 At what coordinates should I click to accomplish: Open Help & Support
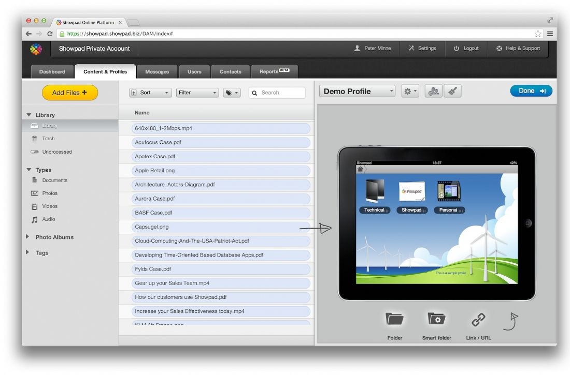[x=518, y=48]
